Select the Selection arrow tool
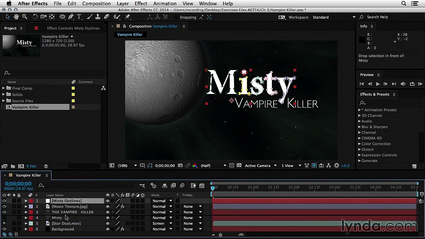The image size is (425, 239). tap(8, 17)
